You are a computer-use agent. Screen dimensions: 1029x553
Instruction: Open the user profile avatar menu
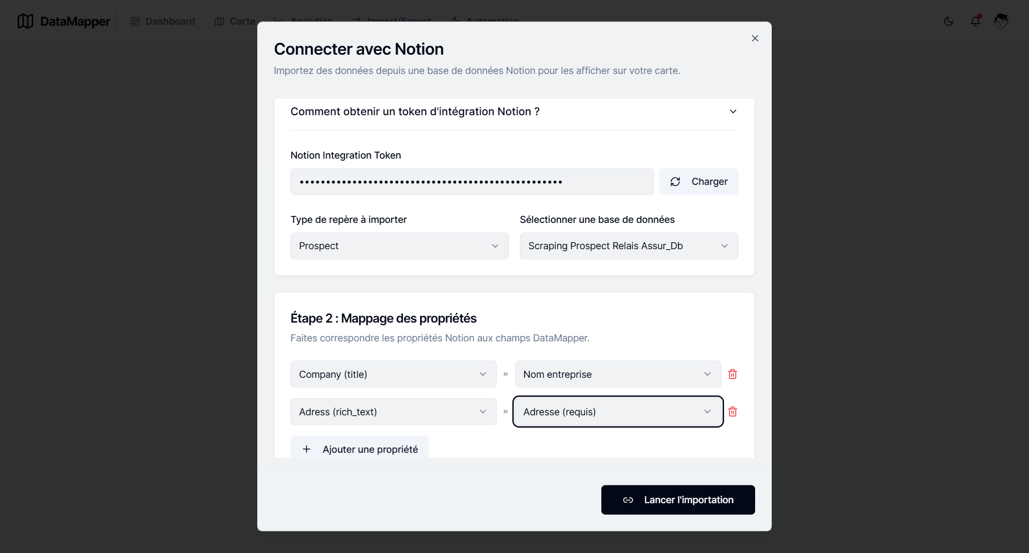pyautogui.click(x=1002, y=21)
